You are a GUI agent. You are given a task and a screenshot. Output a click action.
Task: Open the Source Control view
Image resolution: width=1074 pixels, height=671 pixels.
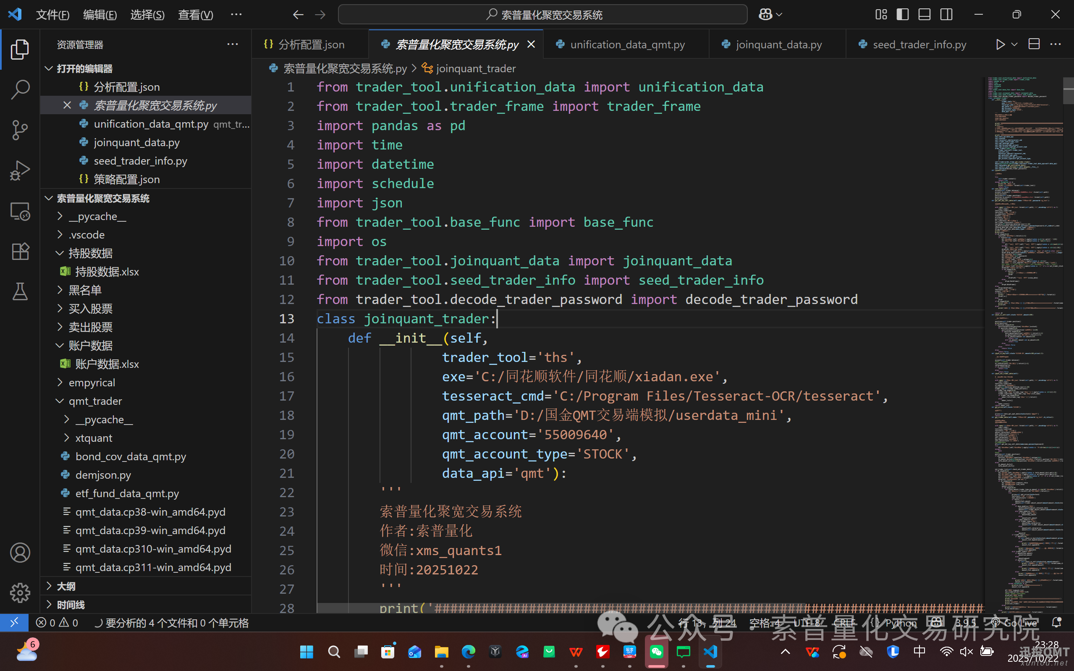(x=20, y=130)
